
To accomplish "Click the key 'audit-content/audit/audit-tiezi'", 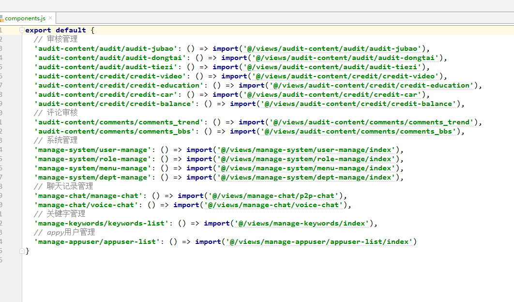I will 106,67.
